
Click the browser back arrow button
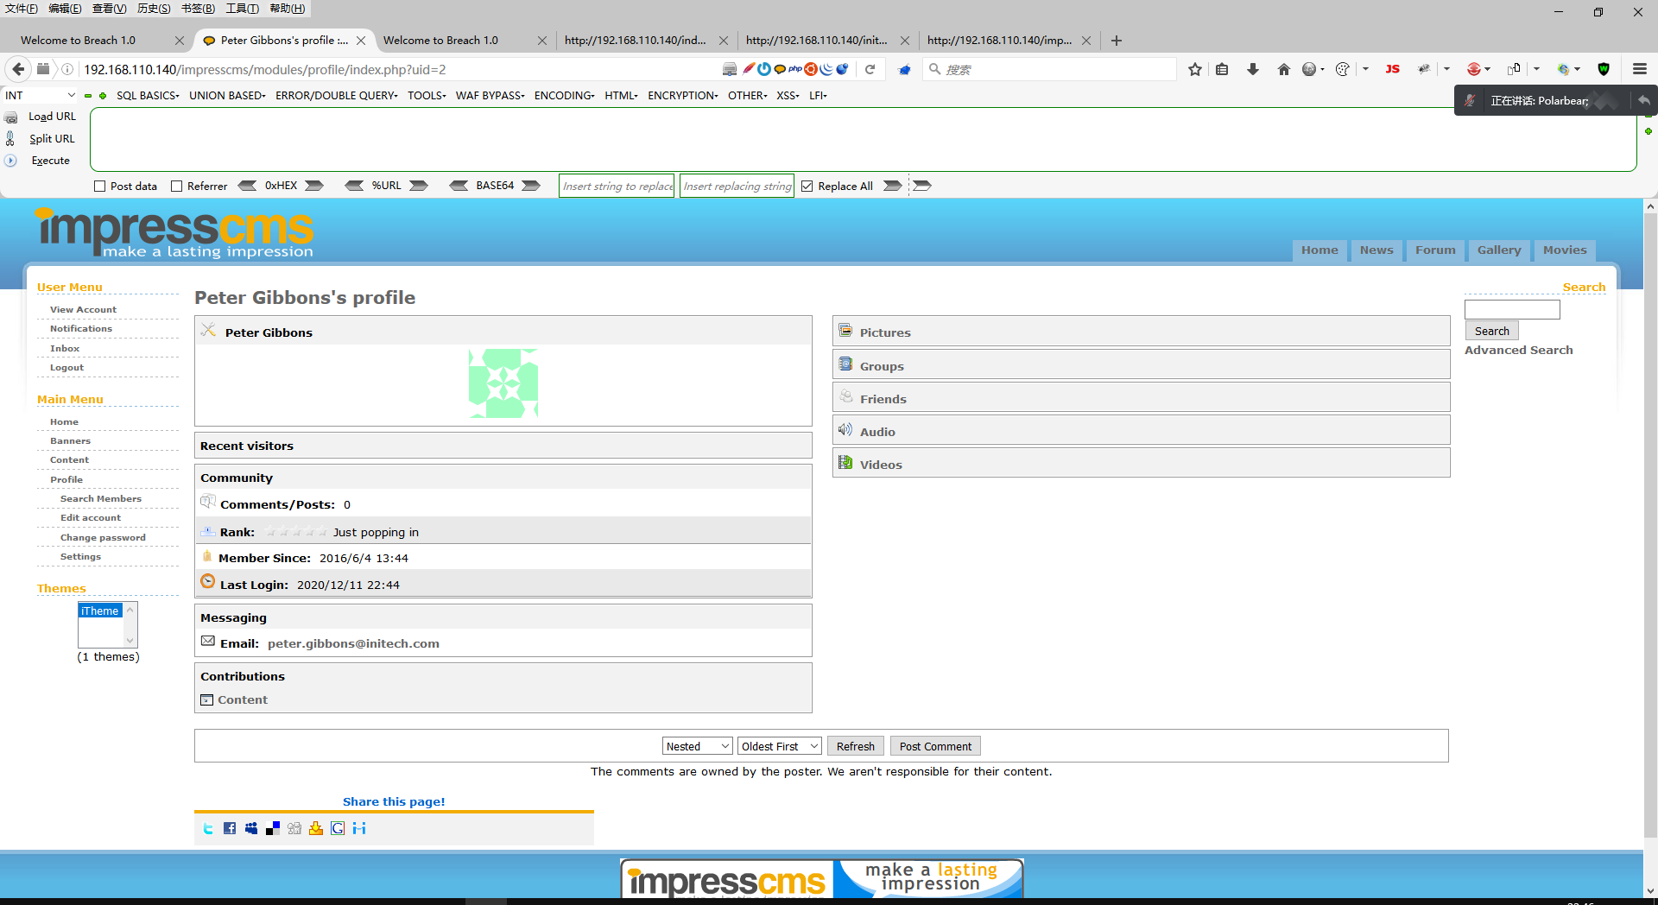point(18,69)
